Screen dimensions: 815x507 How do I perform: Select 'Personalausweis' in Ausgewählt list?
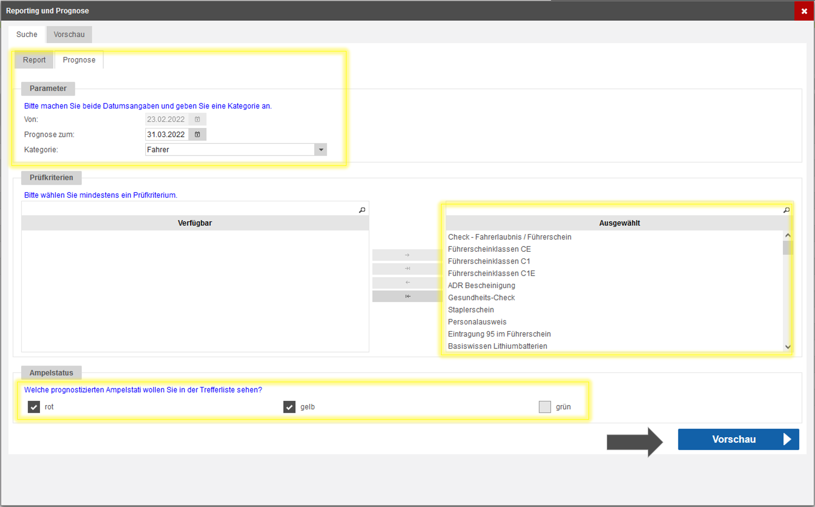click(x=477, y=322)
